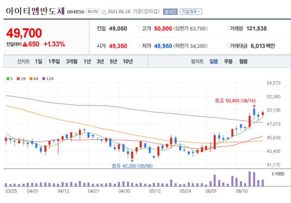Screen dimensions: 291x203
Task: Click the calendar clock icon beside the date
Action: pos(104,12)
